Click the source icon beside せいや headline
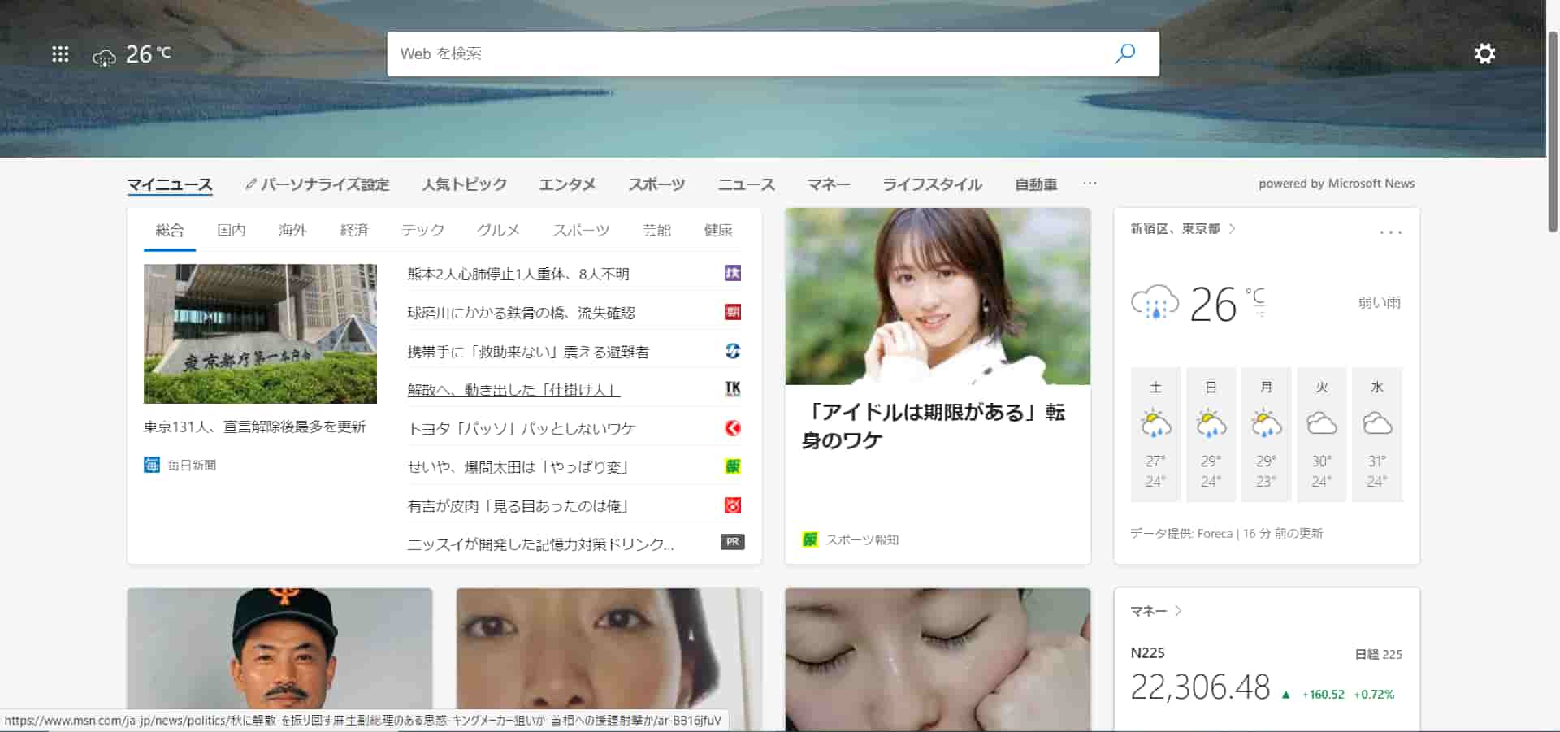 [733, 466]
